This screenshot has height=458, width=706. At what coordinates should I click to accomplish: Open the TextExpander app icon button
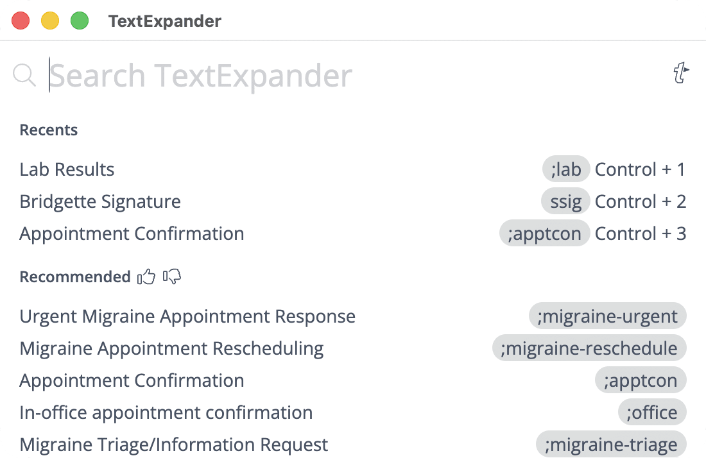click(681, 74)
